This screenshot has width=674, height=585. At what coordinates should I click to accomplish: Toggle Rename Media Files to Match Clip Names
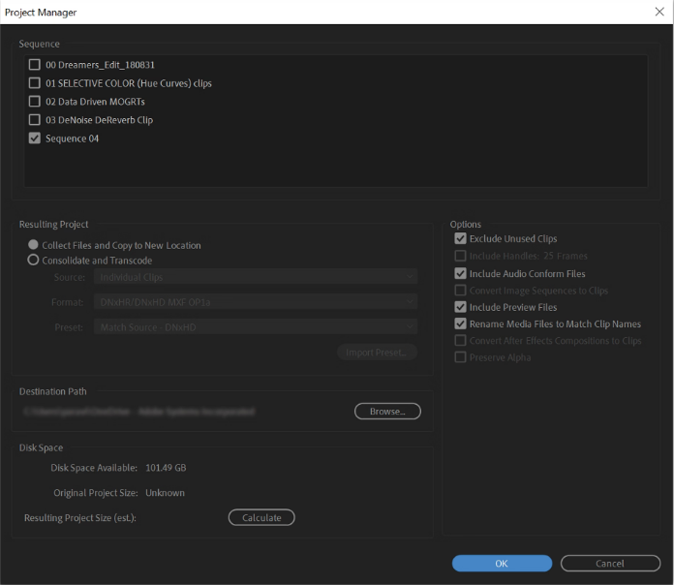point(461,324)
